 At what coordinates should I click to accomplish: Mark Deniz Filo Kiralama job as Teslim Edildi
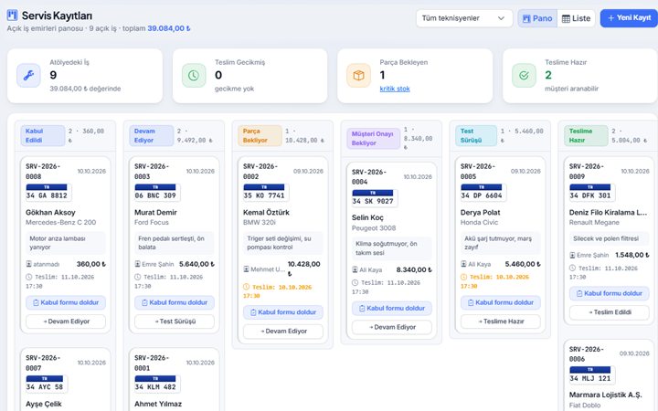pos(609,312)
